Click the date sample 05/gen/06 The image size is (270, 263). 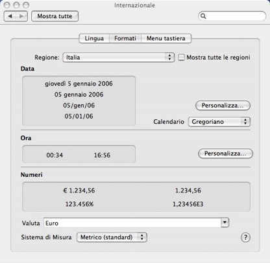pyautogui.click(x=79, y=106)
